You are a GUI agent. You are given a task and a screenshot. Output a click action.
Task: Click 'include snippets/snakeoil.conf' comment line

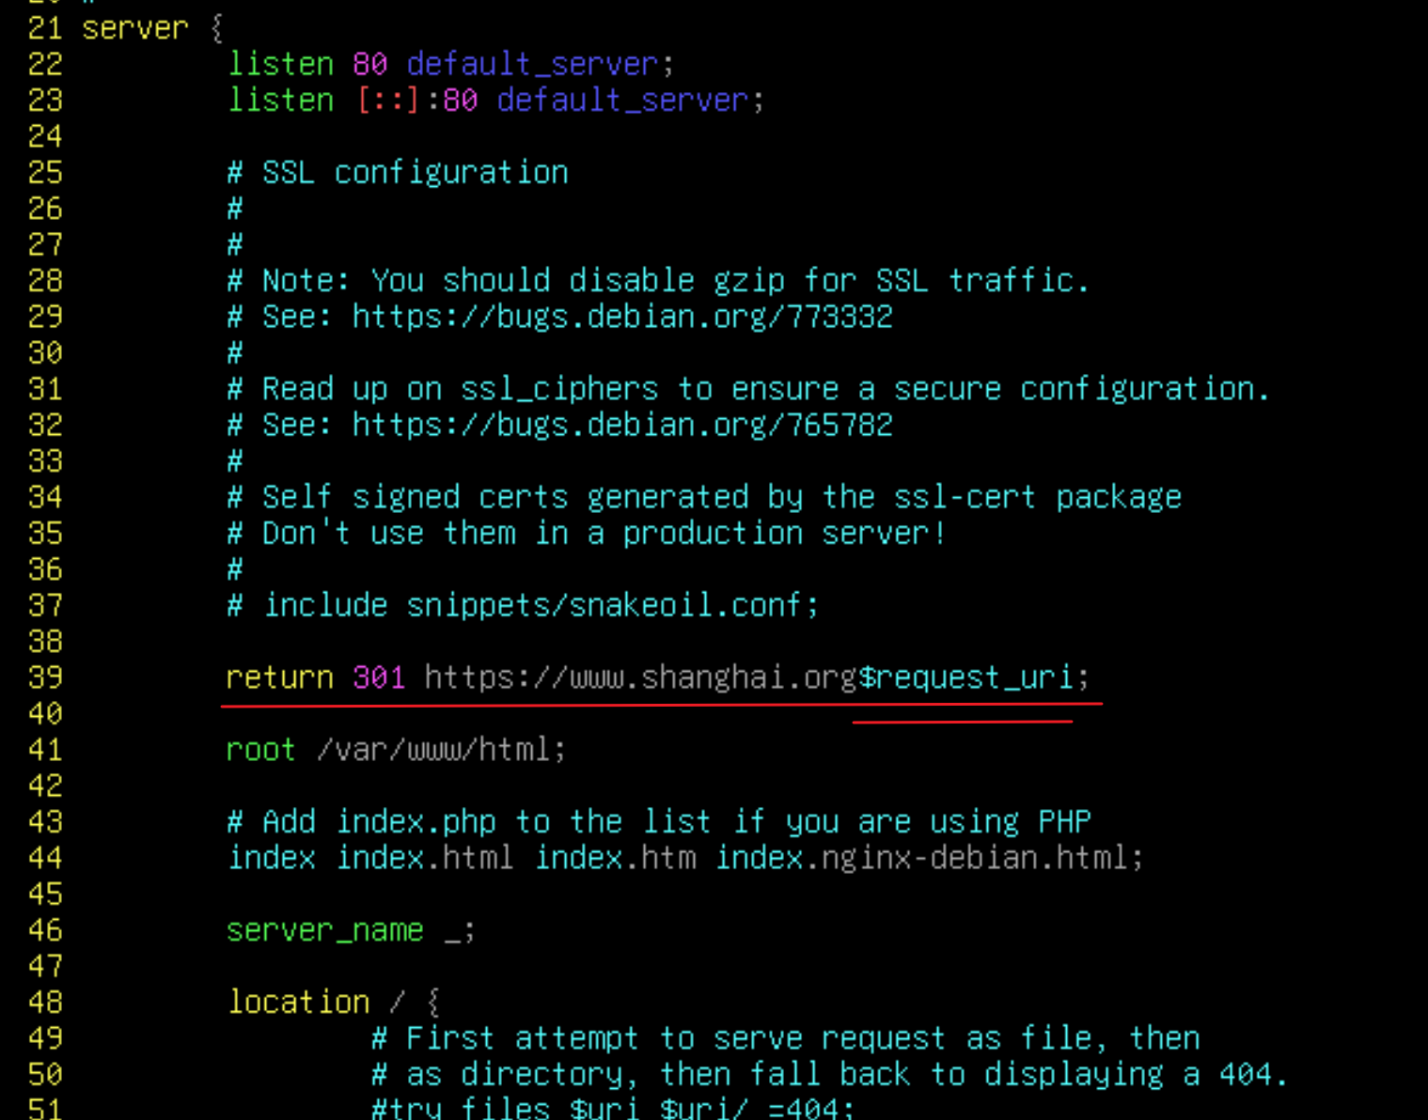tap(524, 605)
